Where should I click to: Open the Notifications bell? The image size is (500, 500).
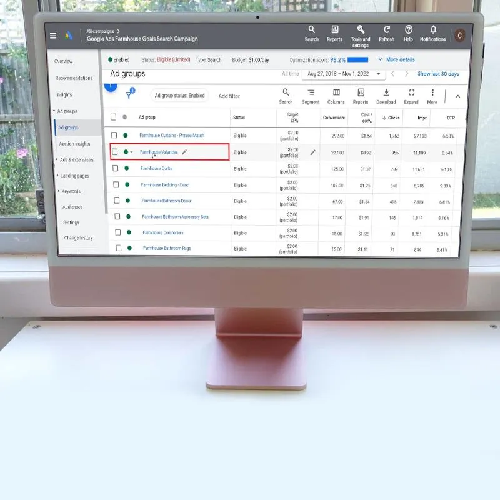433,30
